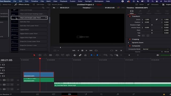This screenshot has height=96, width=171.
Task: Open macOS Spotlight search icon
Action: pyautogui.click(x=153, y=1)
